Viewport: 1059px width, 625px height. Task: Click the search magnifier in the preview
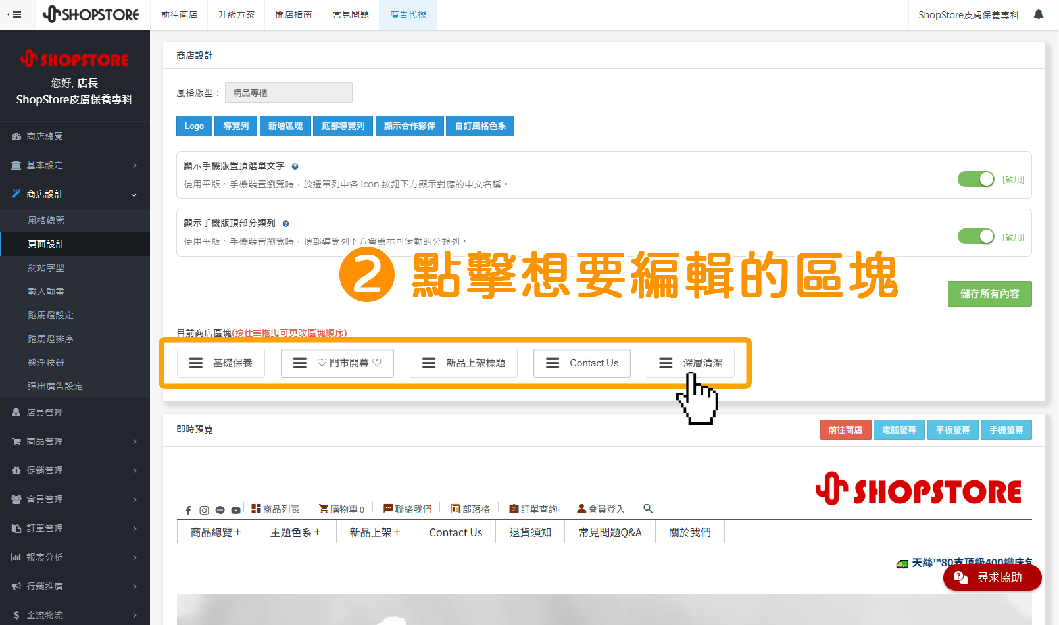click(x=648, y=509)
